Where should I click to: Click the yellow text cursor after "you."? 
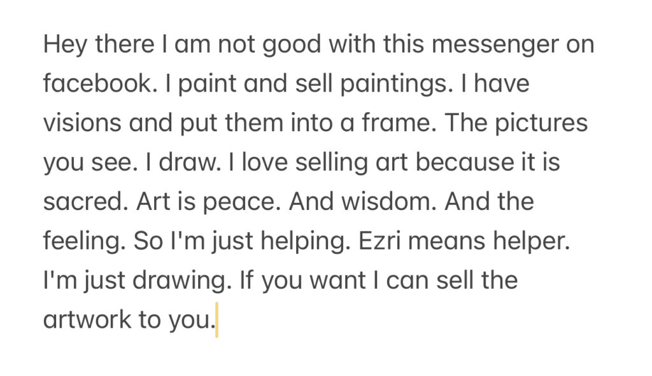pyautogui.click(x=216, y=320)
